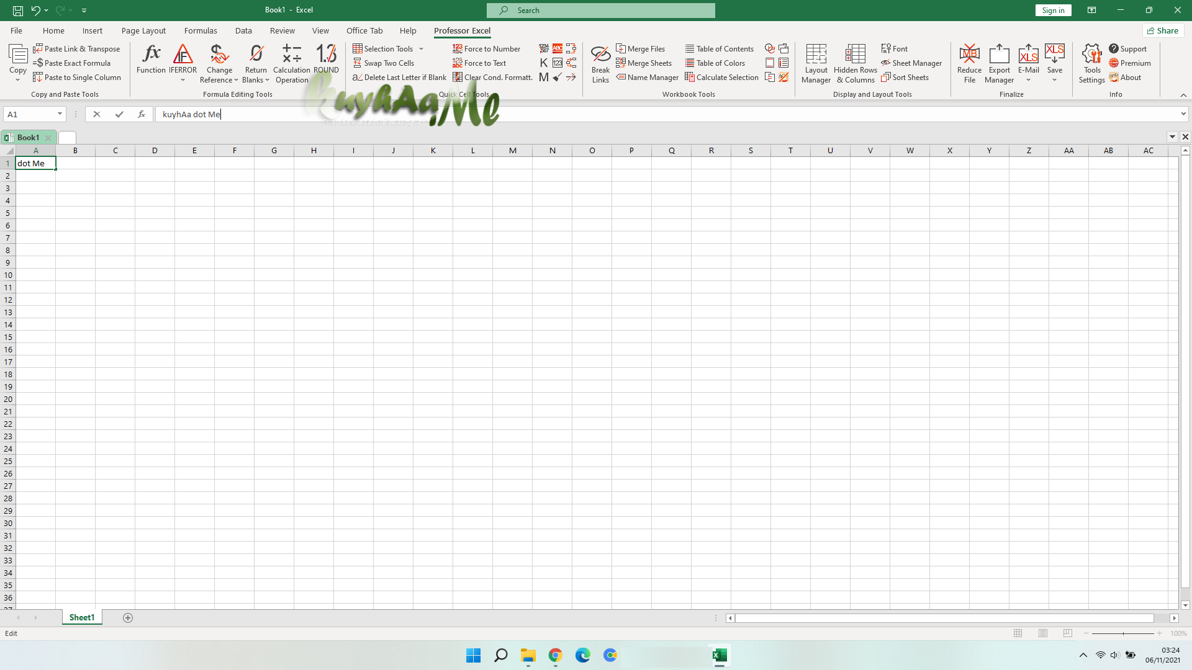Open Calculation Operation tool
Image resolution: width=1192 pixels, height=670 pixels.
point(292,63)
